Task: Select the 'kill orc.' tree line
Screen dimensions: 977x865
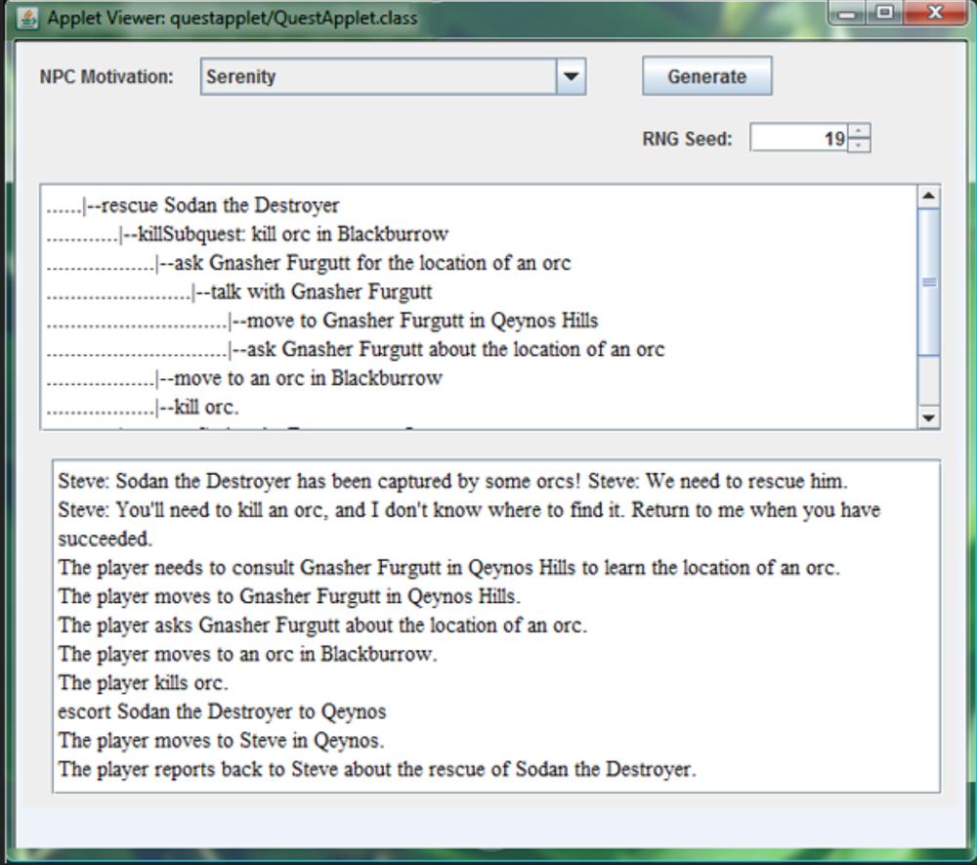Action: [143, 407]
